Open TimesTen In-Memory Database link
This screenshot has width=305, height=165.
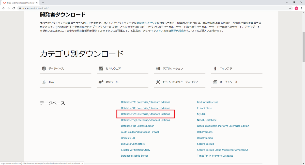click(x=215, y=156)
